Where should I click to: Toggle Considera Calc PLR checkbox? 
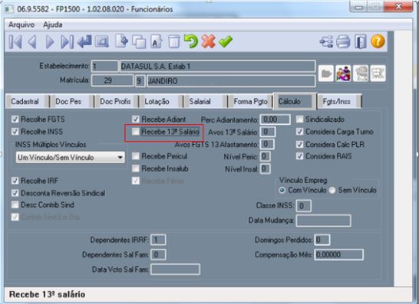[300, 144]
